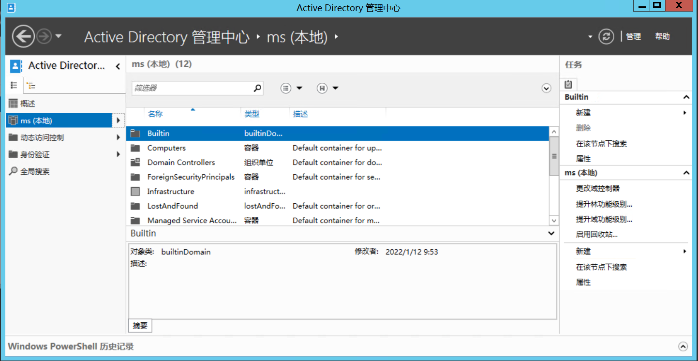Select ms (本地) navigation node

coord(59,120)
